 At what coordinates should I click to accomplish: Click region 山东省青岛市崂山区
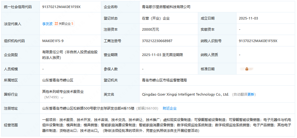(58, 80)
